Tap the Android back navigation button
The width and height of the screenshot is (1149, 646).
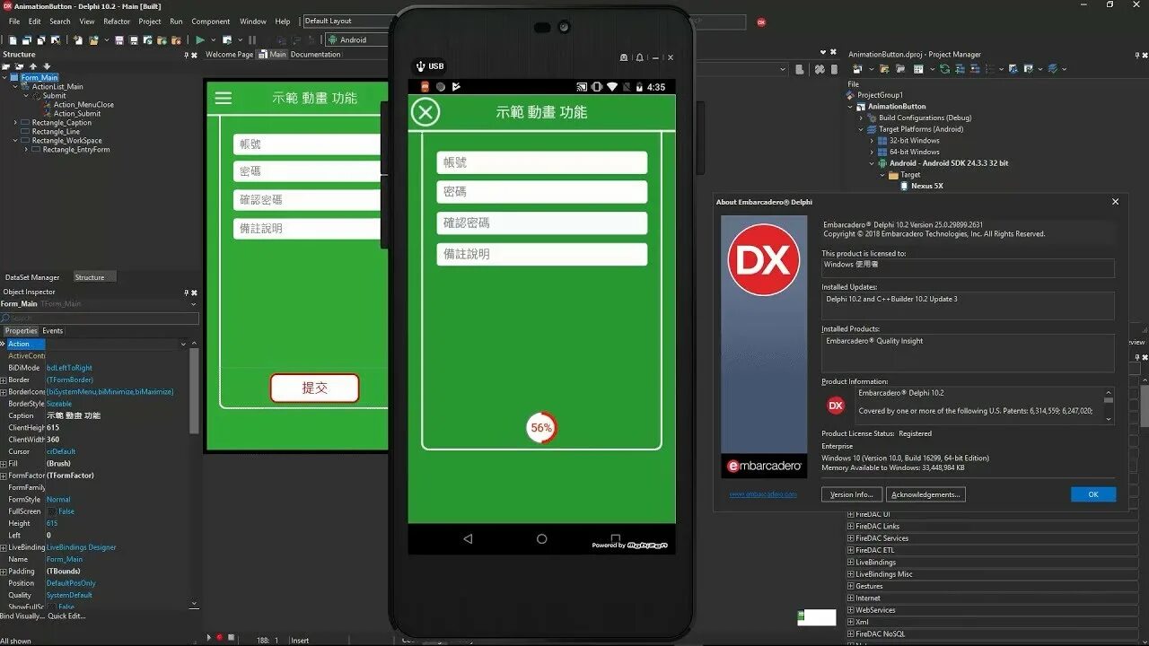[468, 539]
